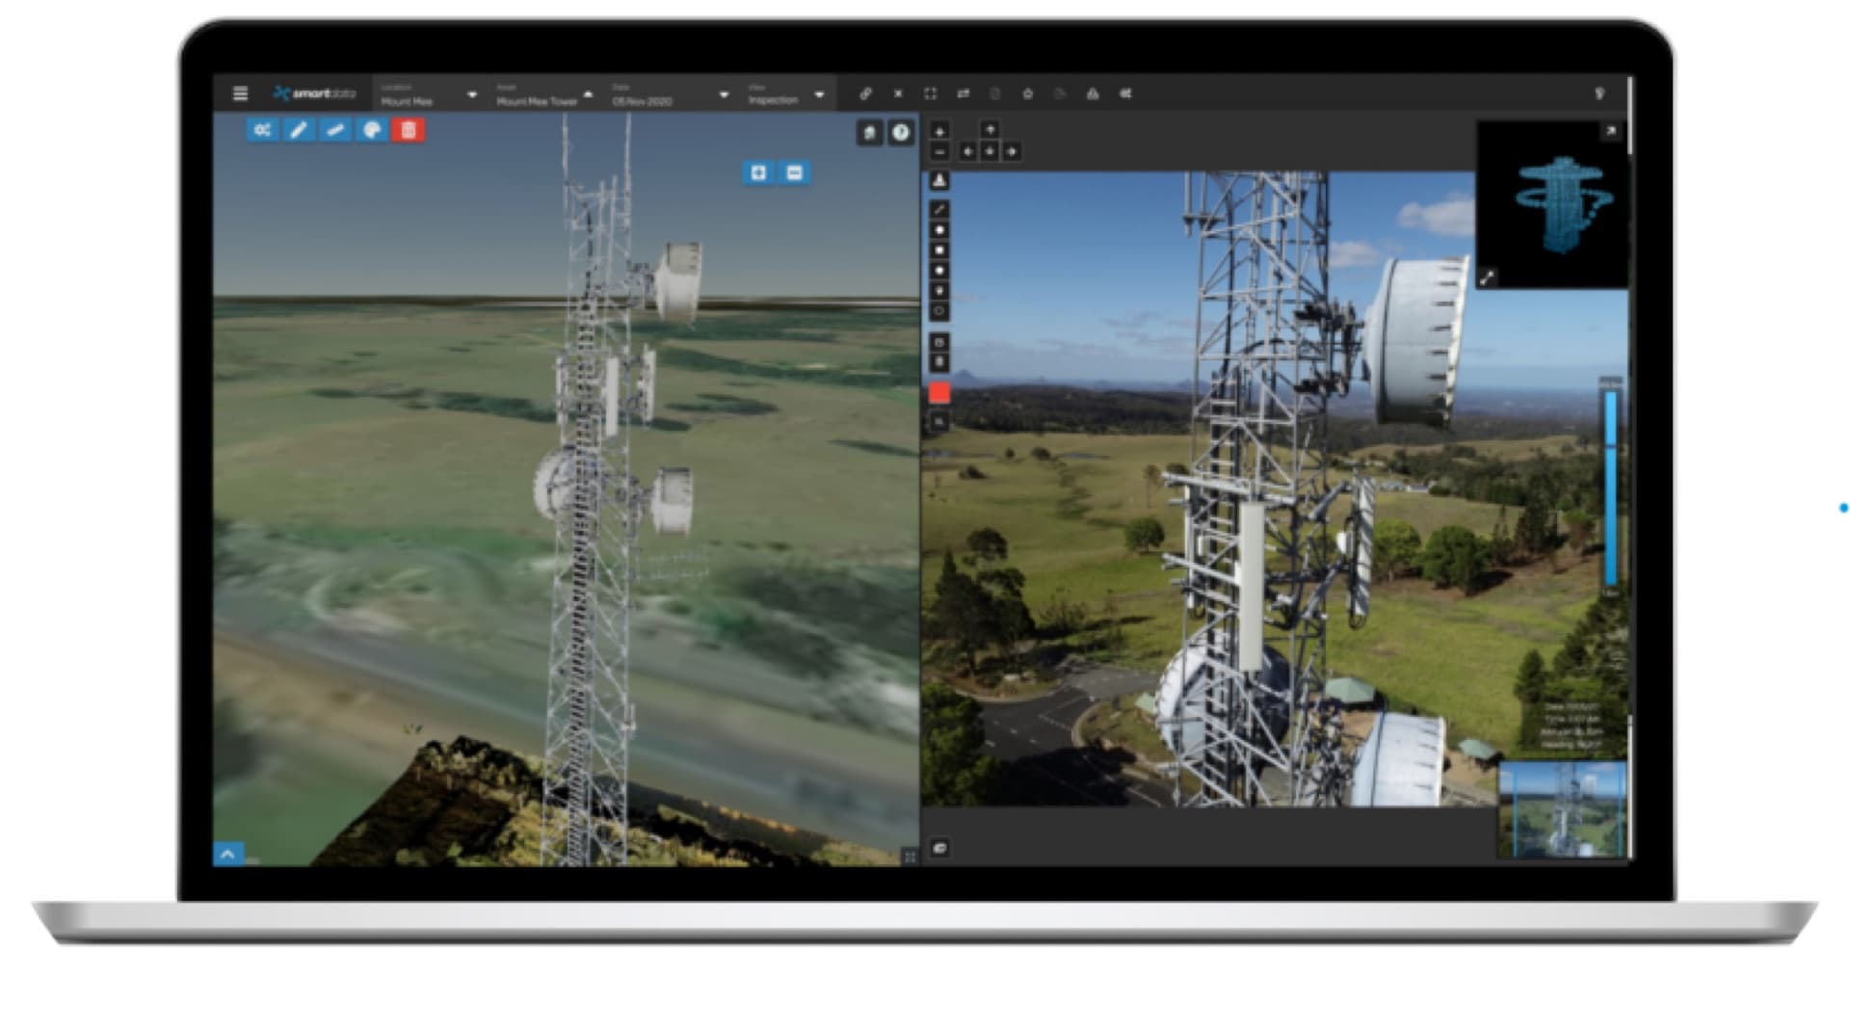Select the pencil annotation tool in left viewer
1850x1030 pixels.
coord(299,130)
